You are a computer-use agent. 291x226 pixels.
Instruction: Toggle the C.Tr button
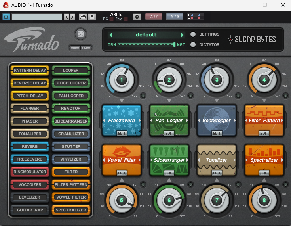click(154, 17)
